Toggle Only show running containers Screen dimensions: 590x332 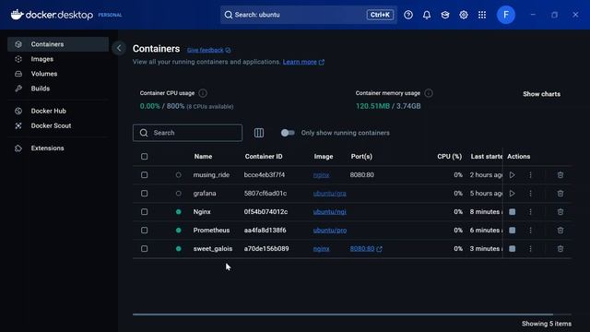pyautogui.click(x=288, y=133)
